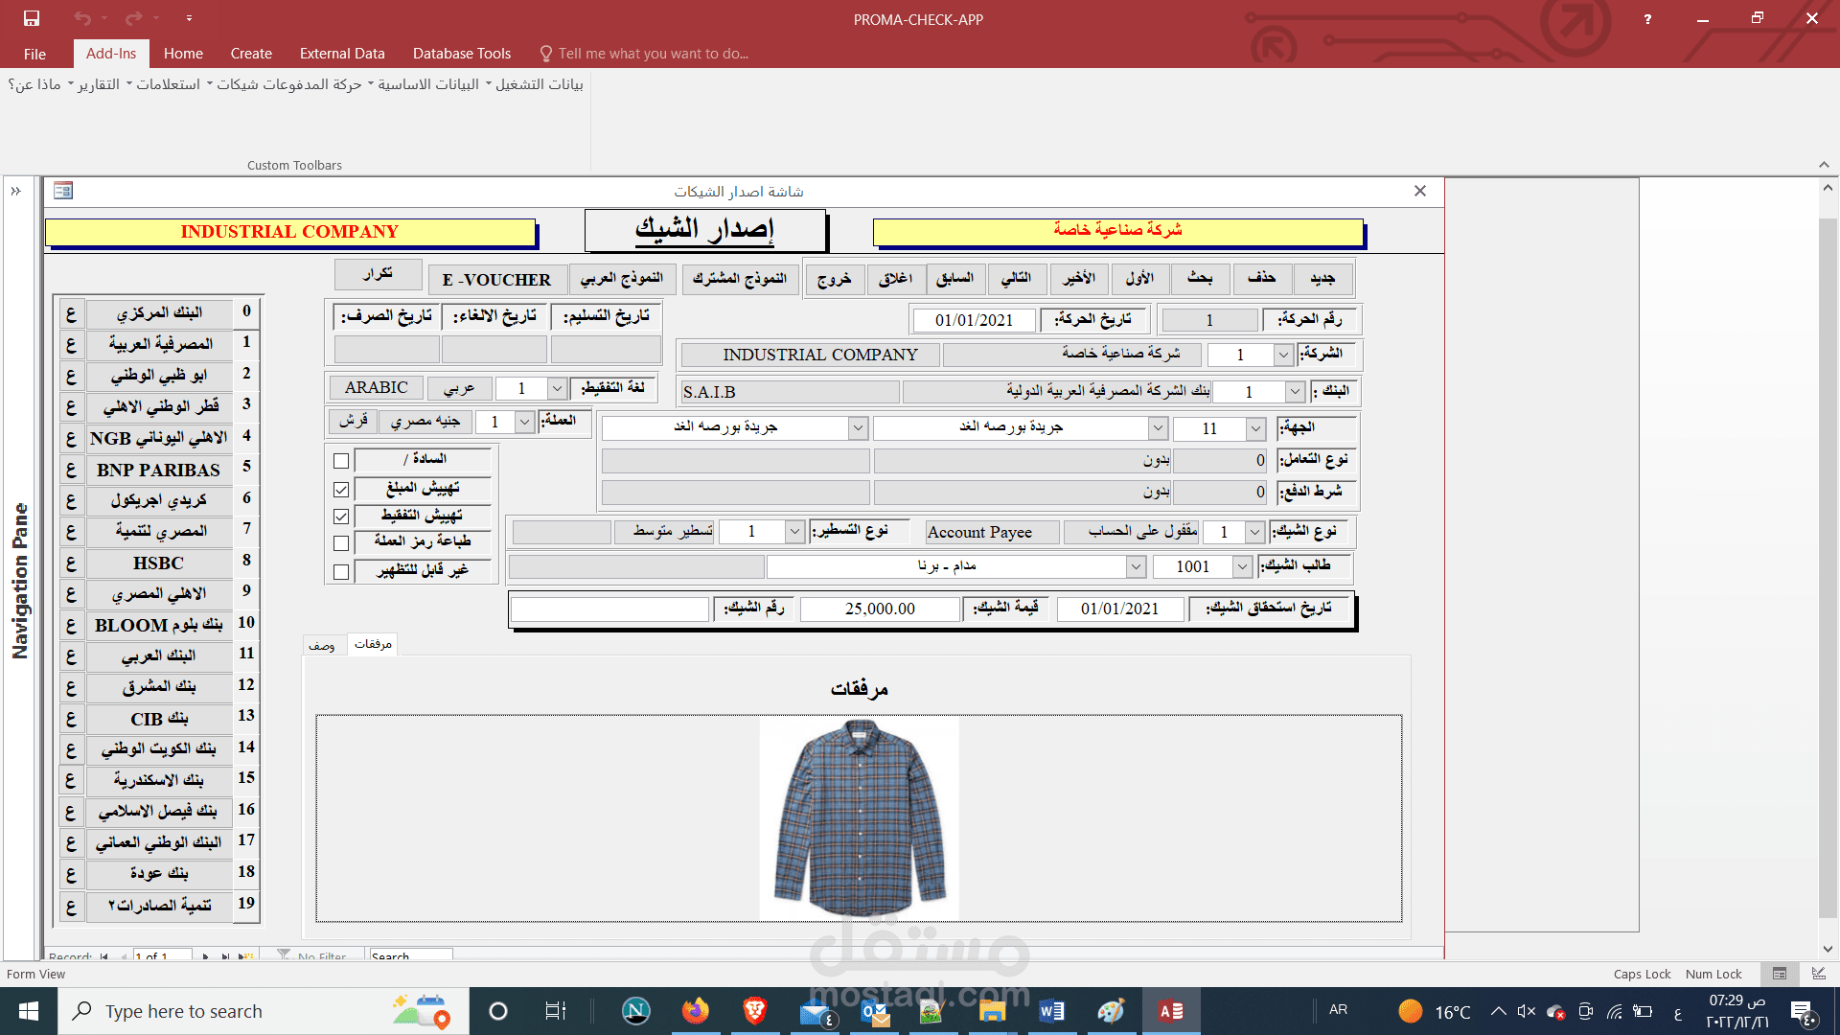1840x1035 pixels.
Task: Open the File menu
Action: coord(34,54)
